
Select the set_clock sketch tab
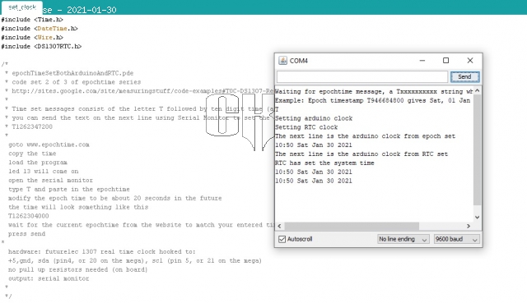tap(22, 7)
